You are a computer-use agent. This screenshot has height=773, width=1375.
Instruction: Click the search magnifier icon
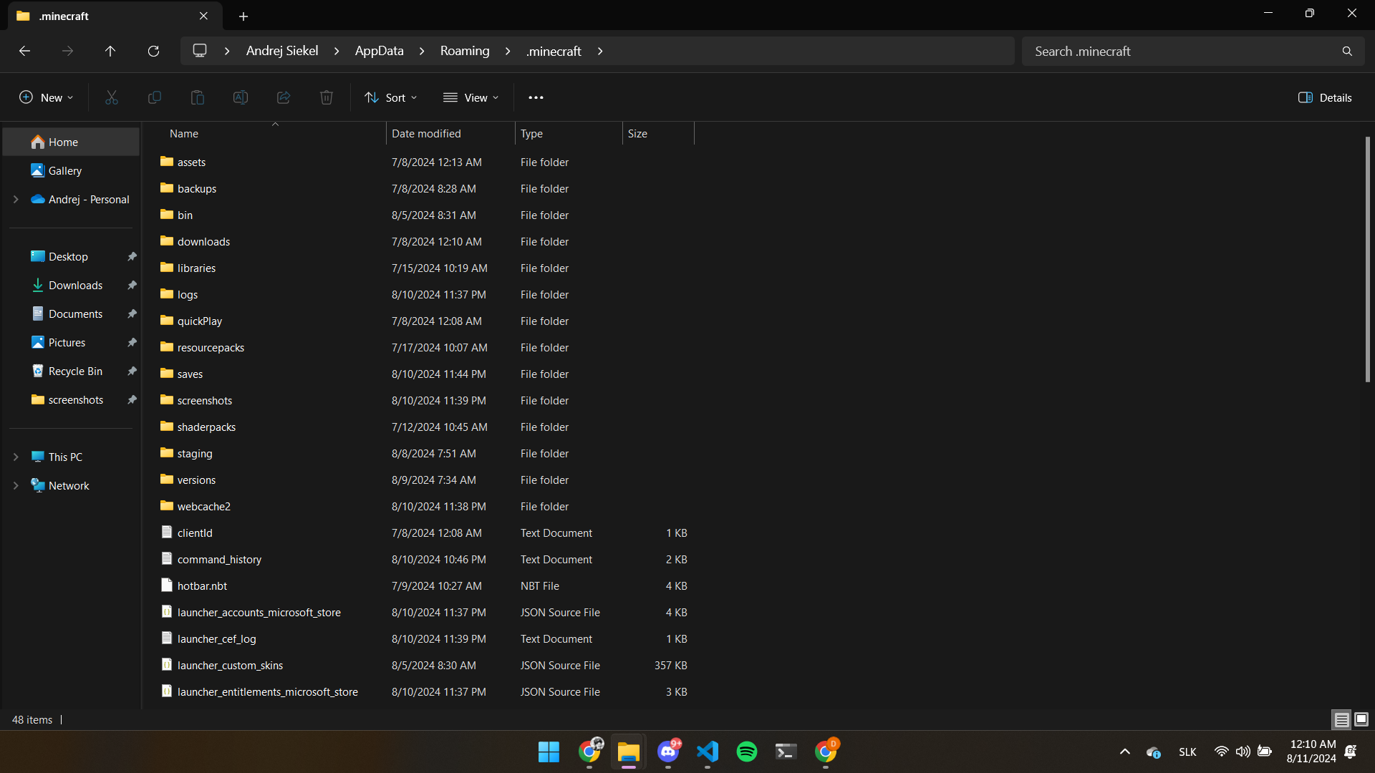pos(1347,51)
